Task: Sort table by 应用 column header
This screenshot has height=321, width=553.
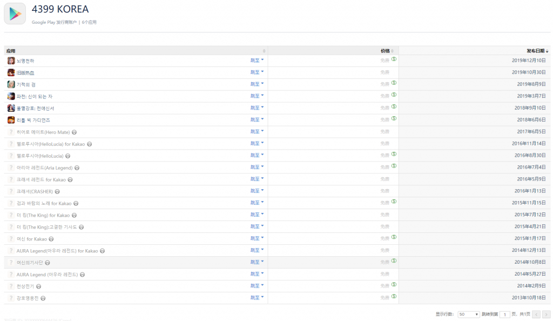Action: [x=11, y=51]
